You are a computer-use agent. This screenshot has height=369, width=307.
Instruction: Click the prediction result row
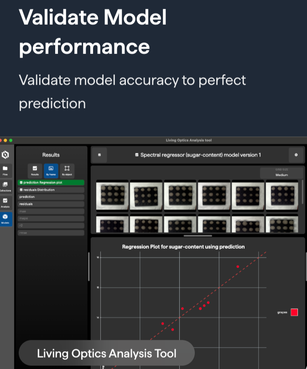[x=51, y=197]
